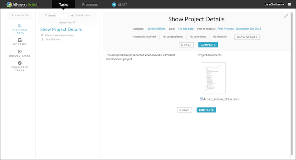Click the pin icon in task header

(x=286, y=16)
